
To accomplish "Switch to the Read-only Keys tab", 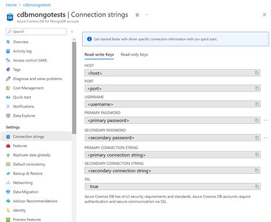I will (x=134, y=55).
